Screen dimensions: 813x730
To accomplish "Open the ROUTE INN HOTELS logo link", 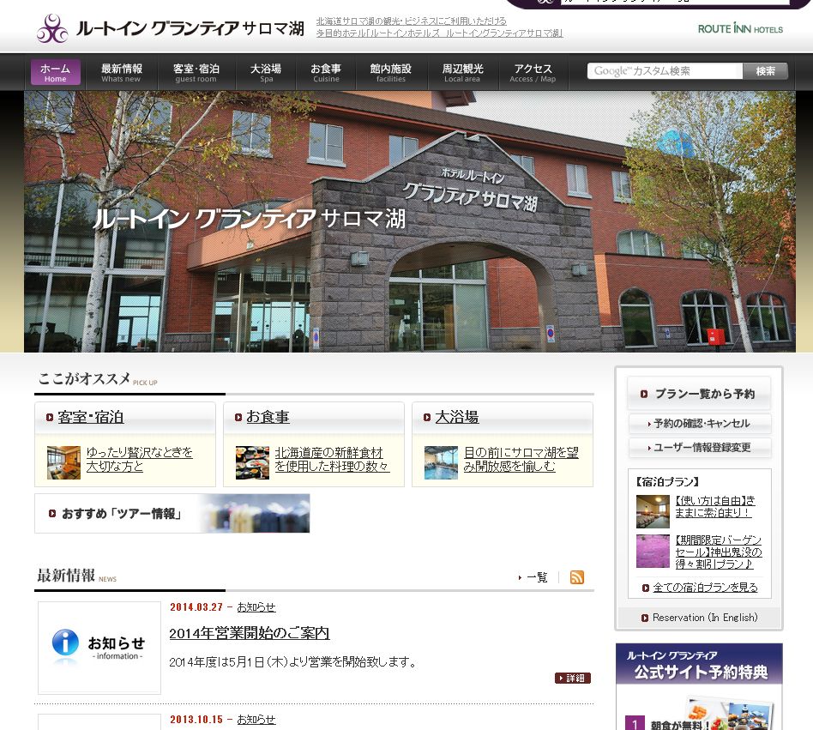I will [x=740, y=28].
